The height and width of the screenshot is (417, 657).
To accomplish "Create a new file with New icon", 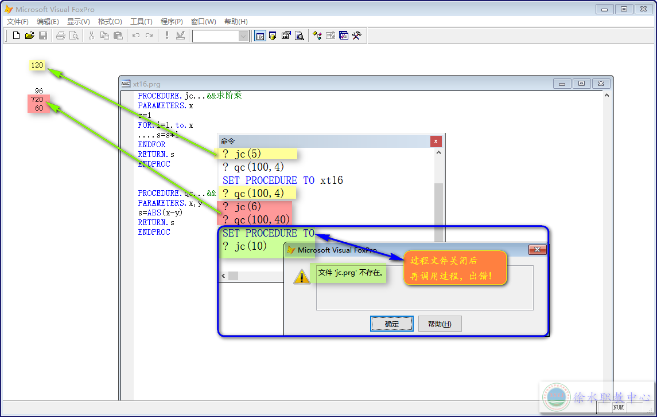I will (x=16, y=36).
